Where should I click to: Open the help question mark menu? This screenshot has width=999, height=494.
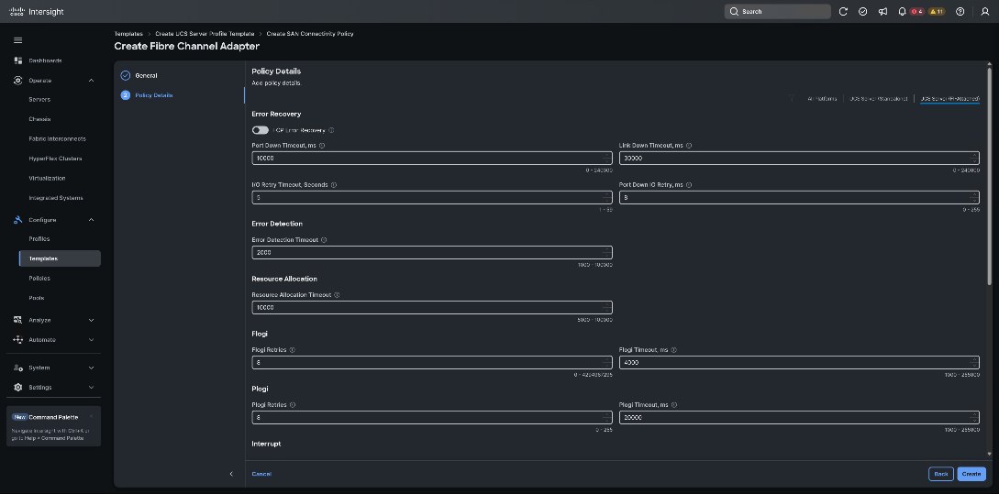tap(960, 12)
